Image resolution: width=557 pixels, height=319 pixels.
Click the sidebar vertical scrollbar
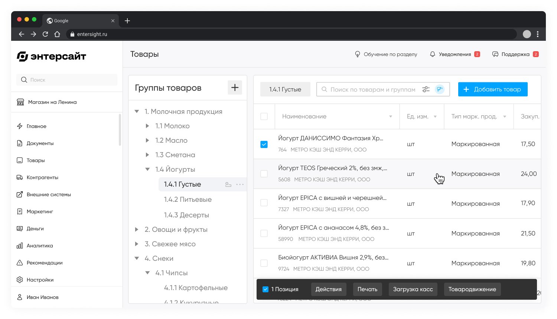click(x=120, y=130)
